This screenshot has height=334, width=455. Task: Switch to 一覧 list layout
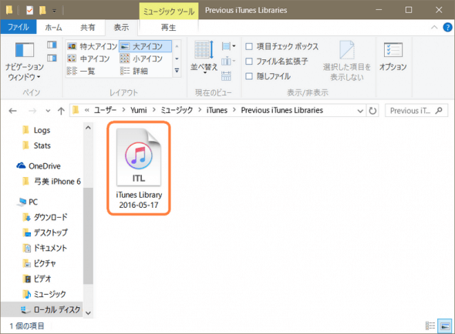(x=81, y=71)
